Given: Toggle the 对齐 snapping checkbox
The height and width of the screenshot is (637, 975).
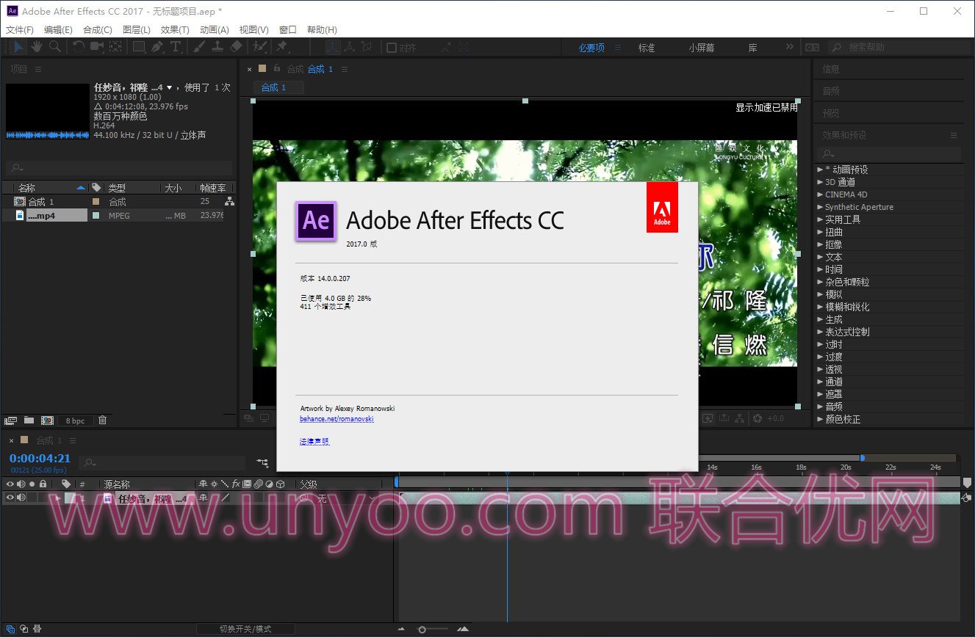Looking at the screenshot, I should [x=392, y=47].
